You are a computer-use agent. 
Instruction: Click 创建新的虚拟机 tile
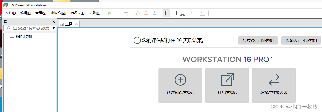tap(180, 85)
